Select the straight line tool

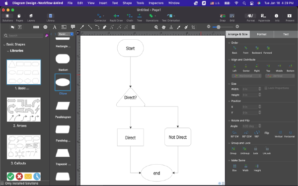pyautogui.click(x=90, y=27)
